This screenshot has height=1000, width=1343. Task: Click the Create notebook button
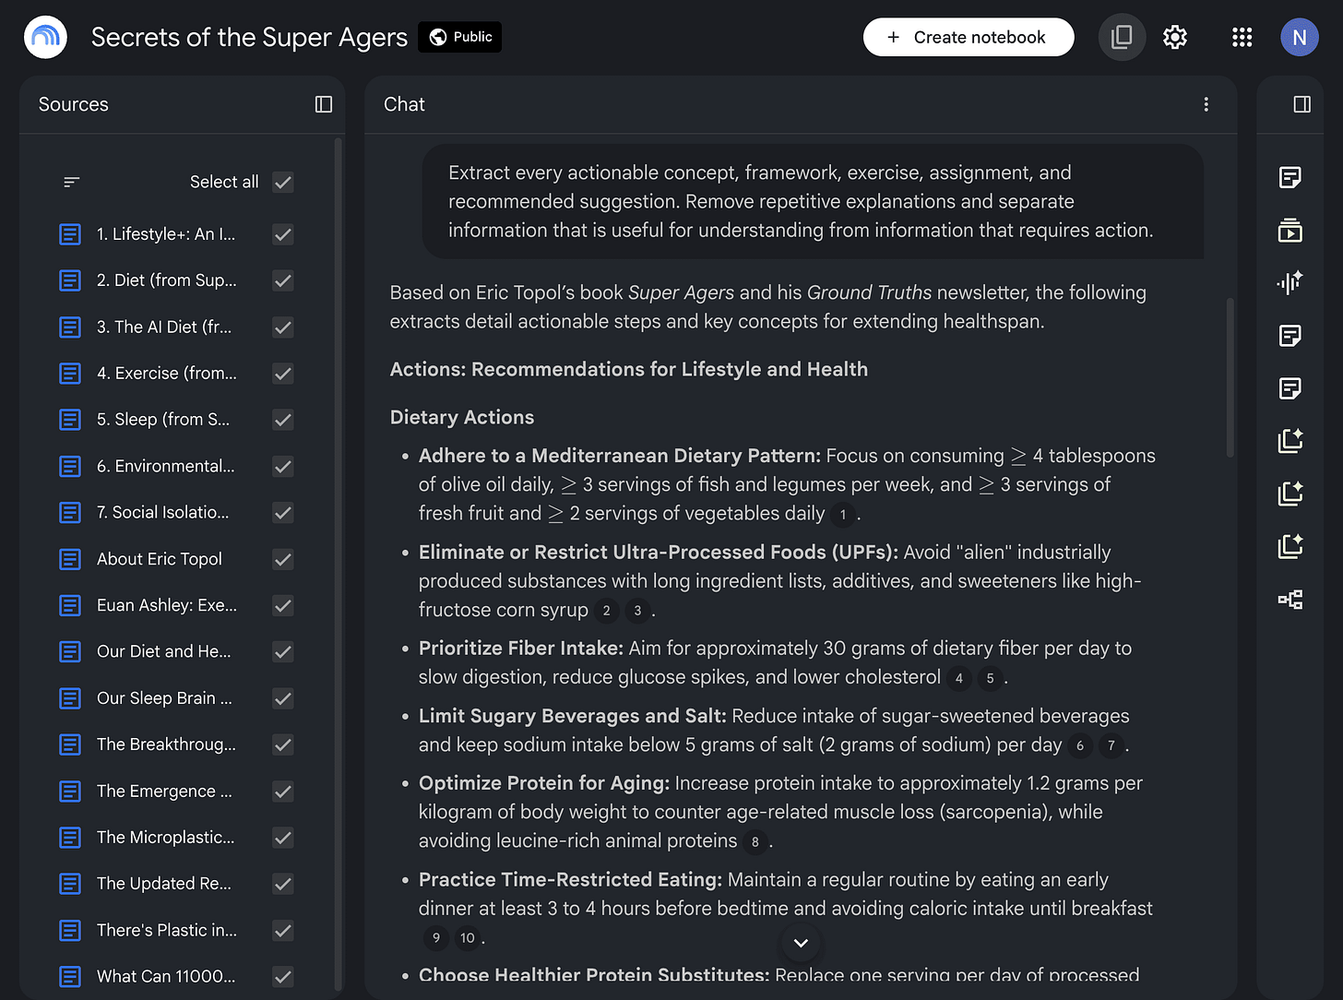tap(969, 37)
